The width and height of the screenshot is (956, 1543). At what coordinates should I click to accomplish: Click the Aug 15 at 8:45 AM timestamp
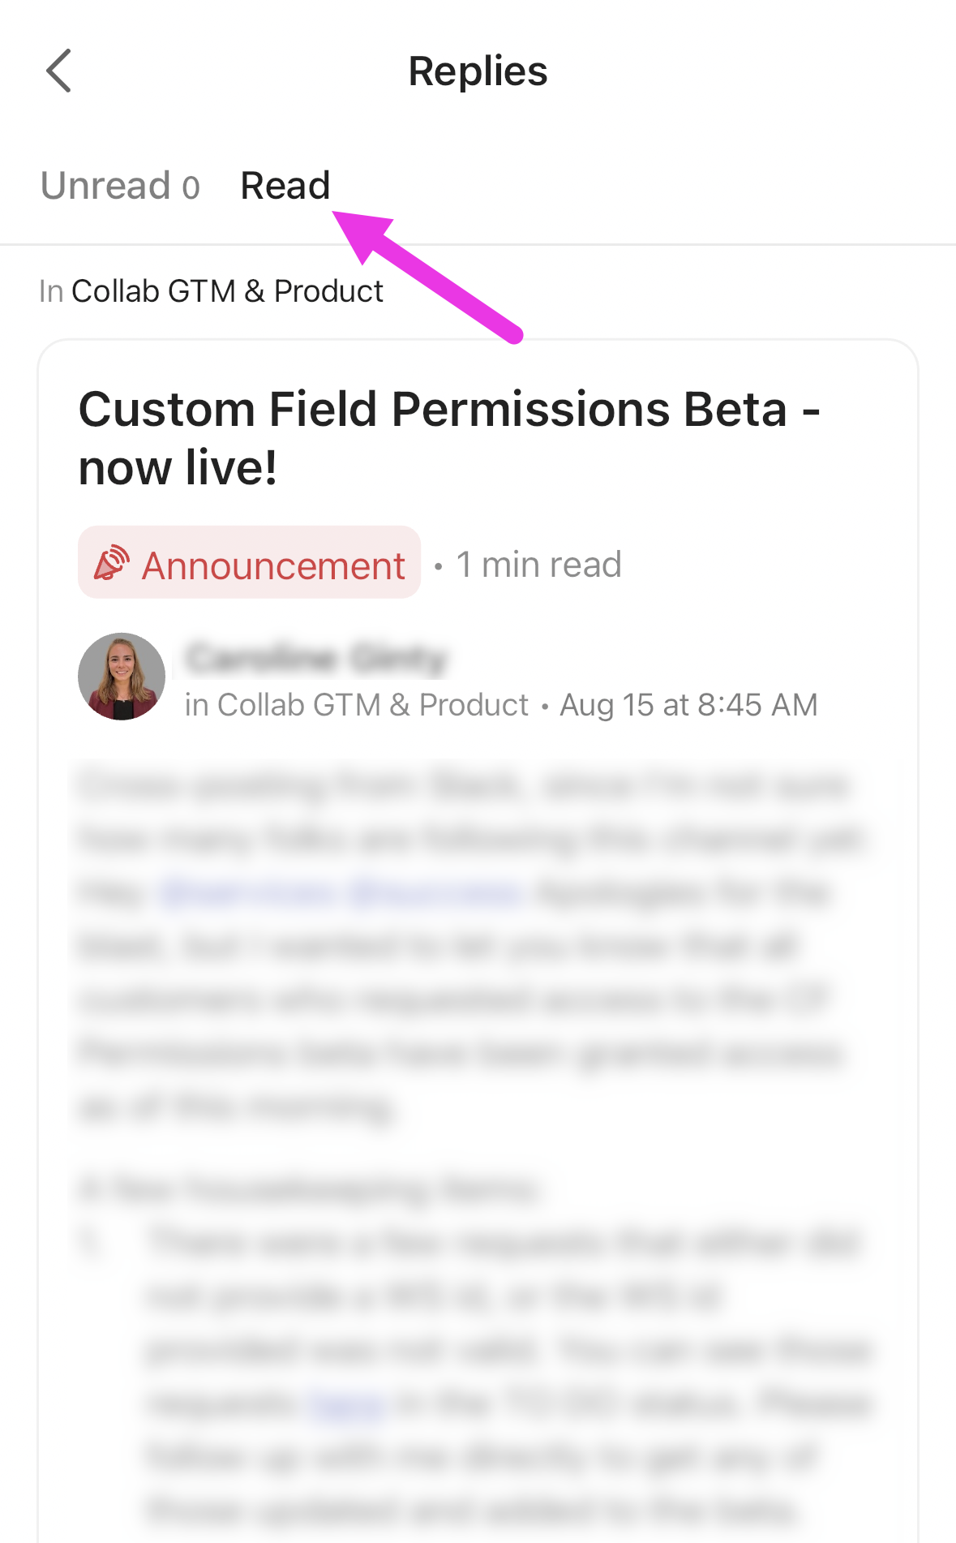tap(688, 705)
